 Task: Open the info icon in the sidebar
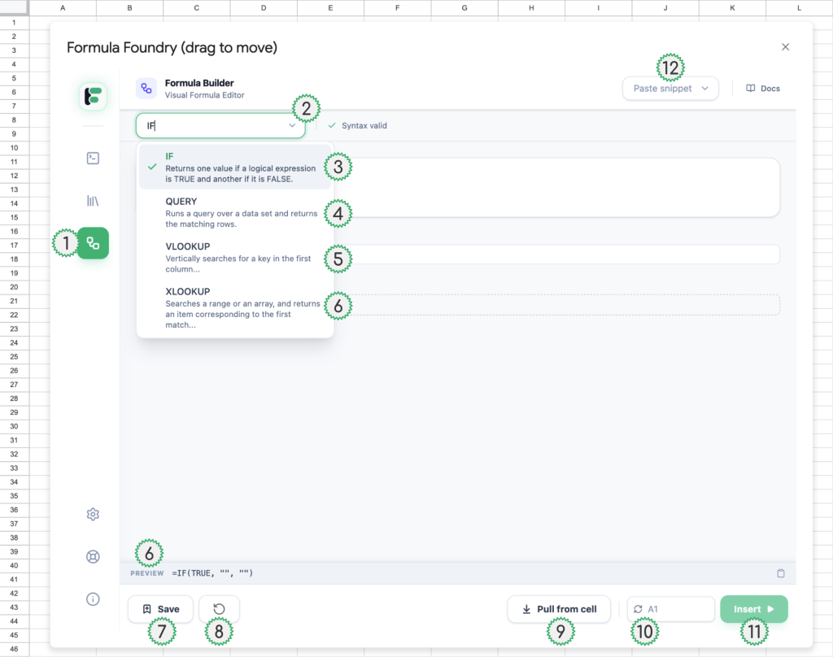tap(93, 599)
